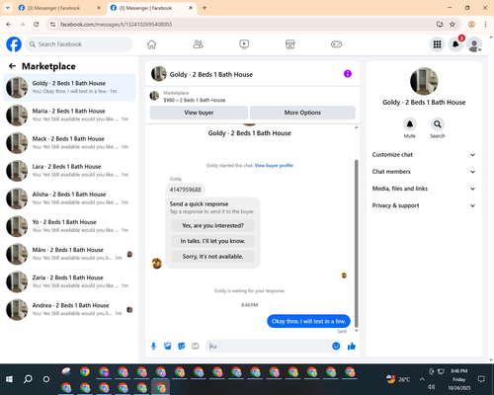Expand Media, files and links section
Image resolution: width=494 pixels, height=395 pixels.
(424, 189)
